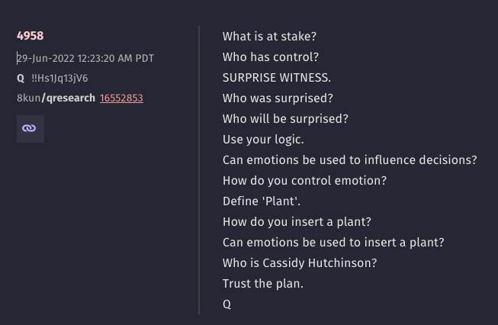Click the 29-Jun-2022 timestamp
Viewport: 498px width, 325px height.
coord(85,59)
